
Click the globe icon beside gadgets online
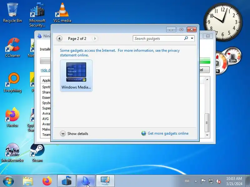pyautogui.click(x=144, y=133)
